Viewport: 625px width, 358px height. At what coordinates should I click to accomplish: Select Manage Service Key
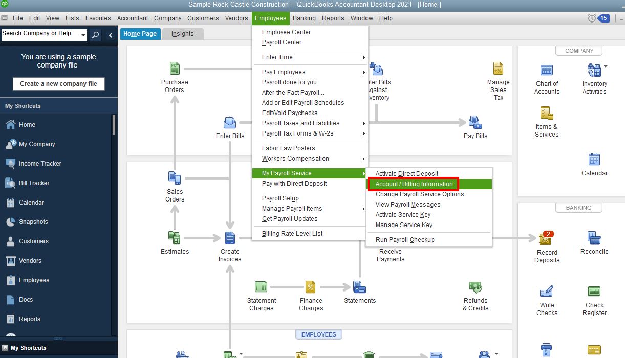coord(404,225)
